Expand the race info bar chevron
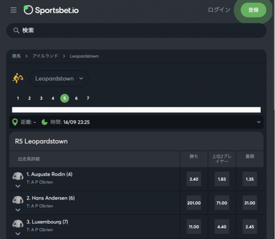The height and width of the screenshot is (239, 275). 258,122
